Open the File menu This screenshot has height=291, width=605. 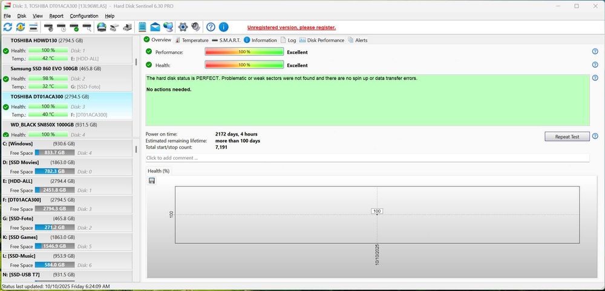pos(7,16)
